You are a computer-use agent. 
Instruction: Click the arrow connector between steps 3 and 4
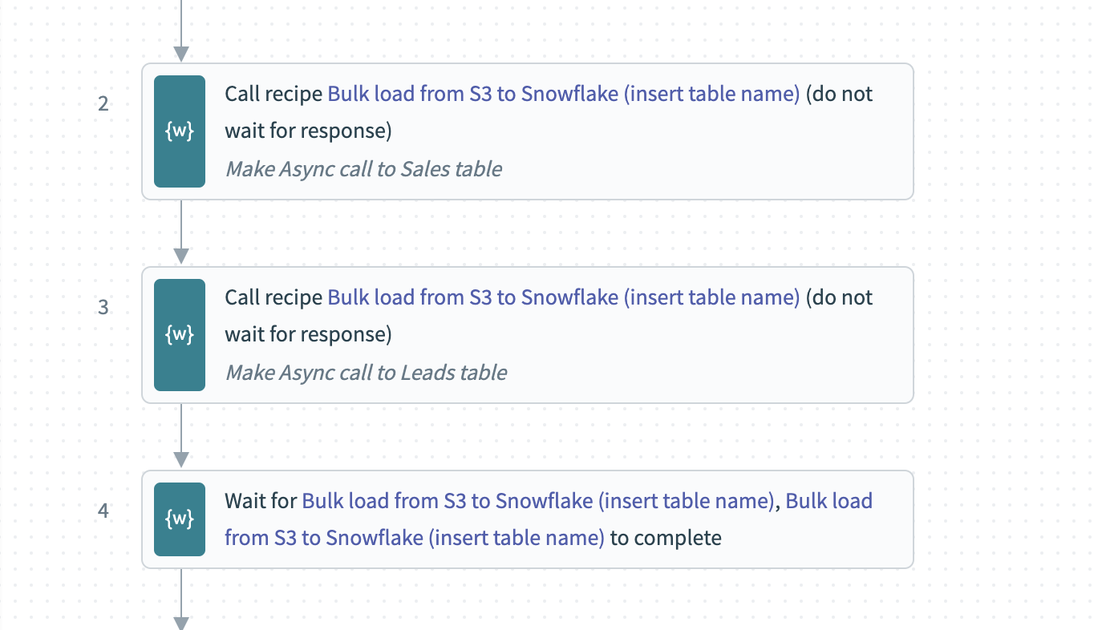181,436
